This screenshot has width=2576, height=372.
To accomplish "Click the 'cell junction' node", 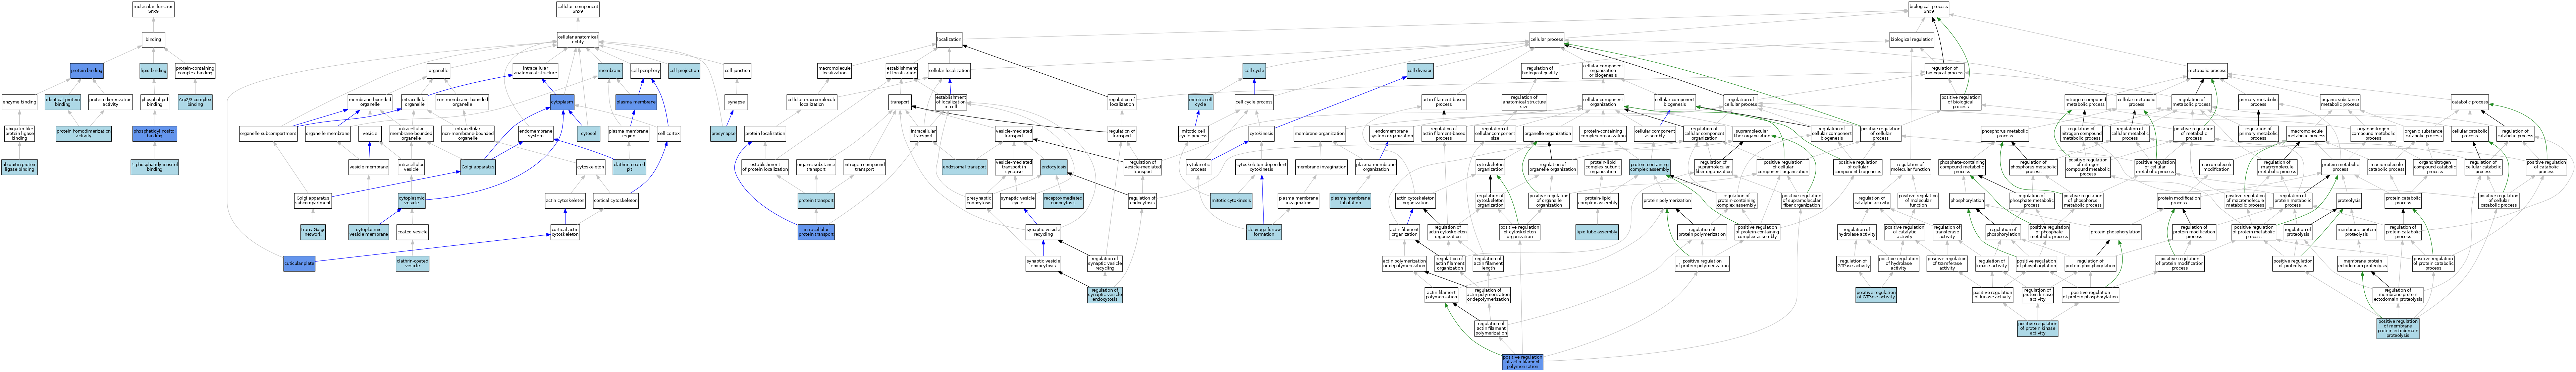I will (x=737, y=71).
